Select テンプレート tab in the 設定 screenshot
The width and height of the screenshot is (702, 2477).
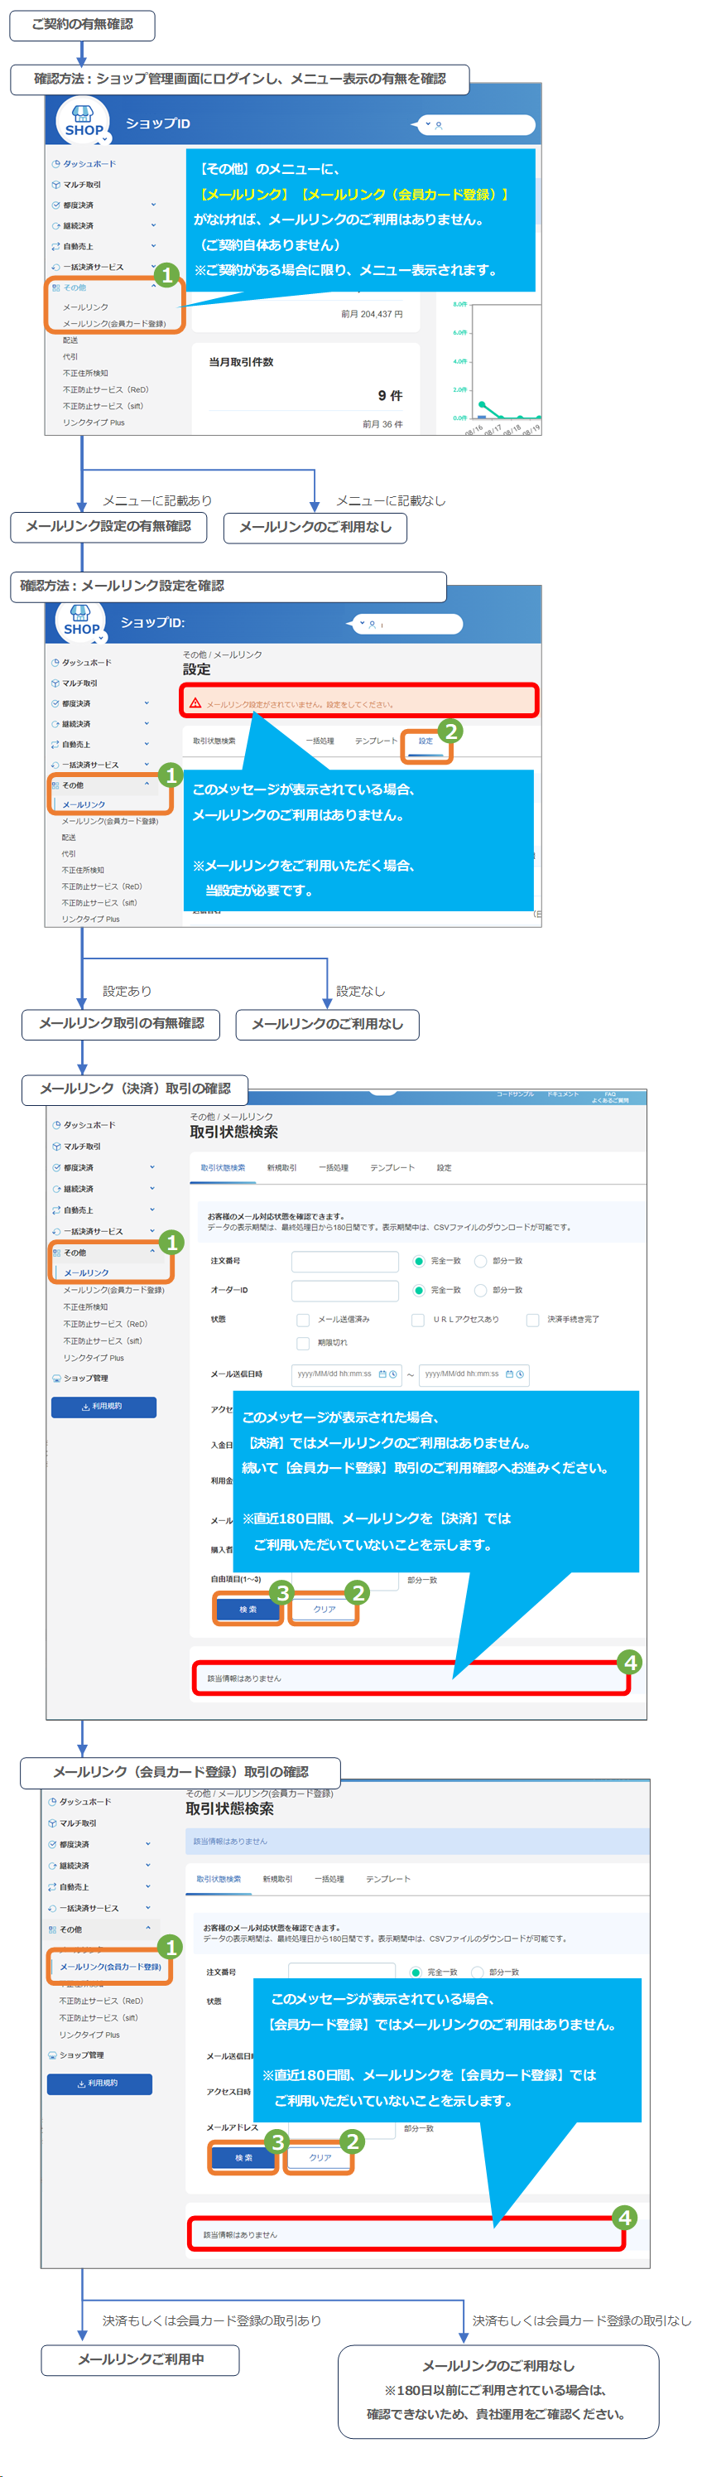[376, 741]
